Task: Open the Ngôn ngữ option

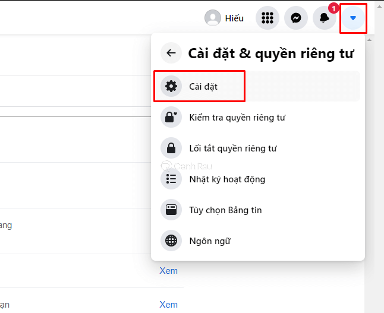Action: tap(257, 241)
